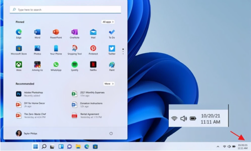The width and height of the screenshot is (251, 151).
Task: Open the Pinterest pinned app
Action: pyautogui.click(x=93, y=48)
